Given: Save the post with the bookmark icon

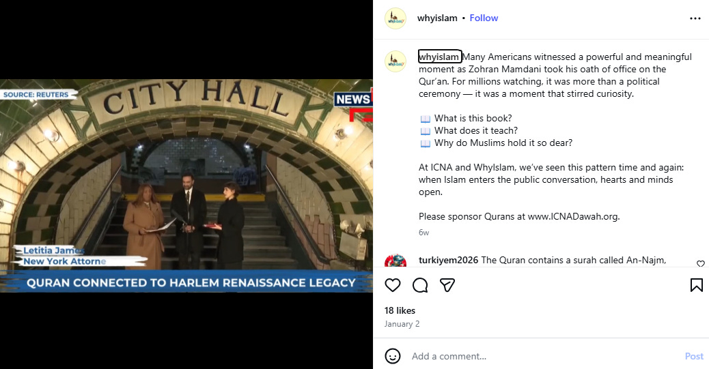Looking at the screenshot, I should (x=696, y=285).
